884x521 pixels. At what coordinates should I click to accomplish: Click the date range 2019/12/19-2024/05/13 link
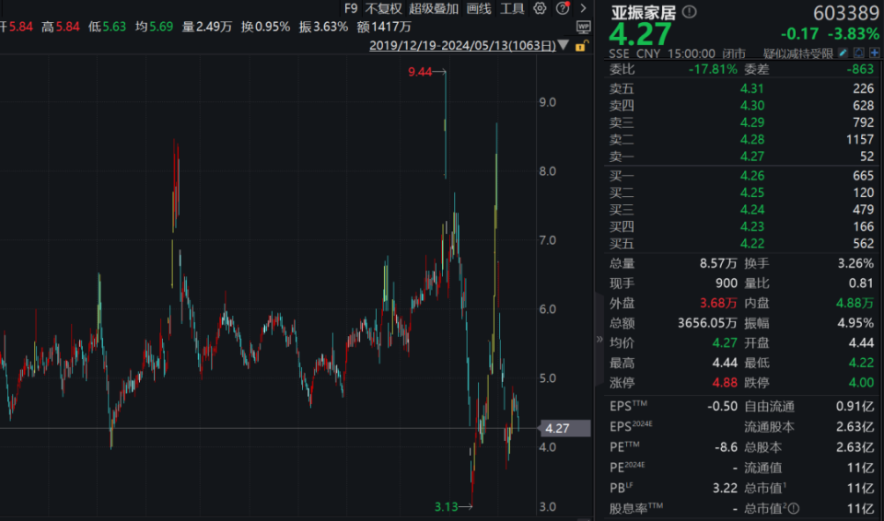pos(462,45)
